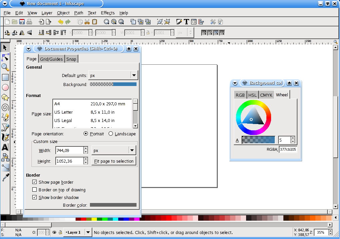
Task: Select the Star polygon tool
Action: (x=5, y=97)
